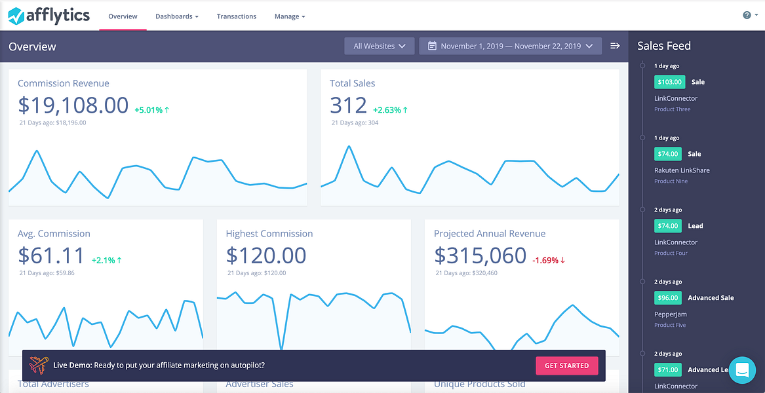Image resolution: width=765 pixels, height=393 pixels.
Task: Select the $74.00 Lead badge
Action: [x=667, y=226]
